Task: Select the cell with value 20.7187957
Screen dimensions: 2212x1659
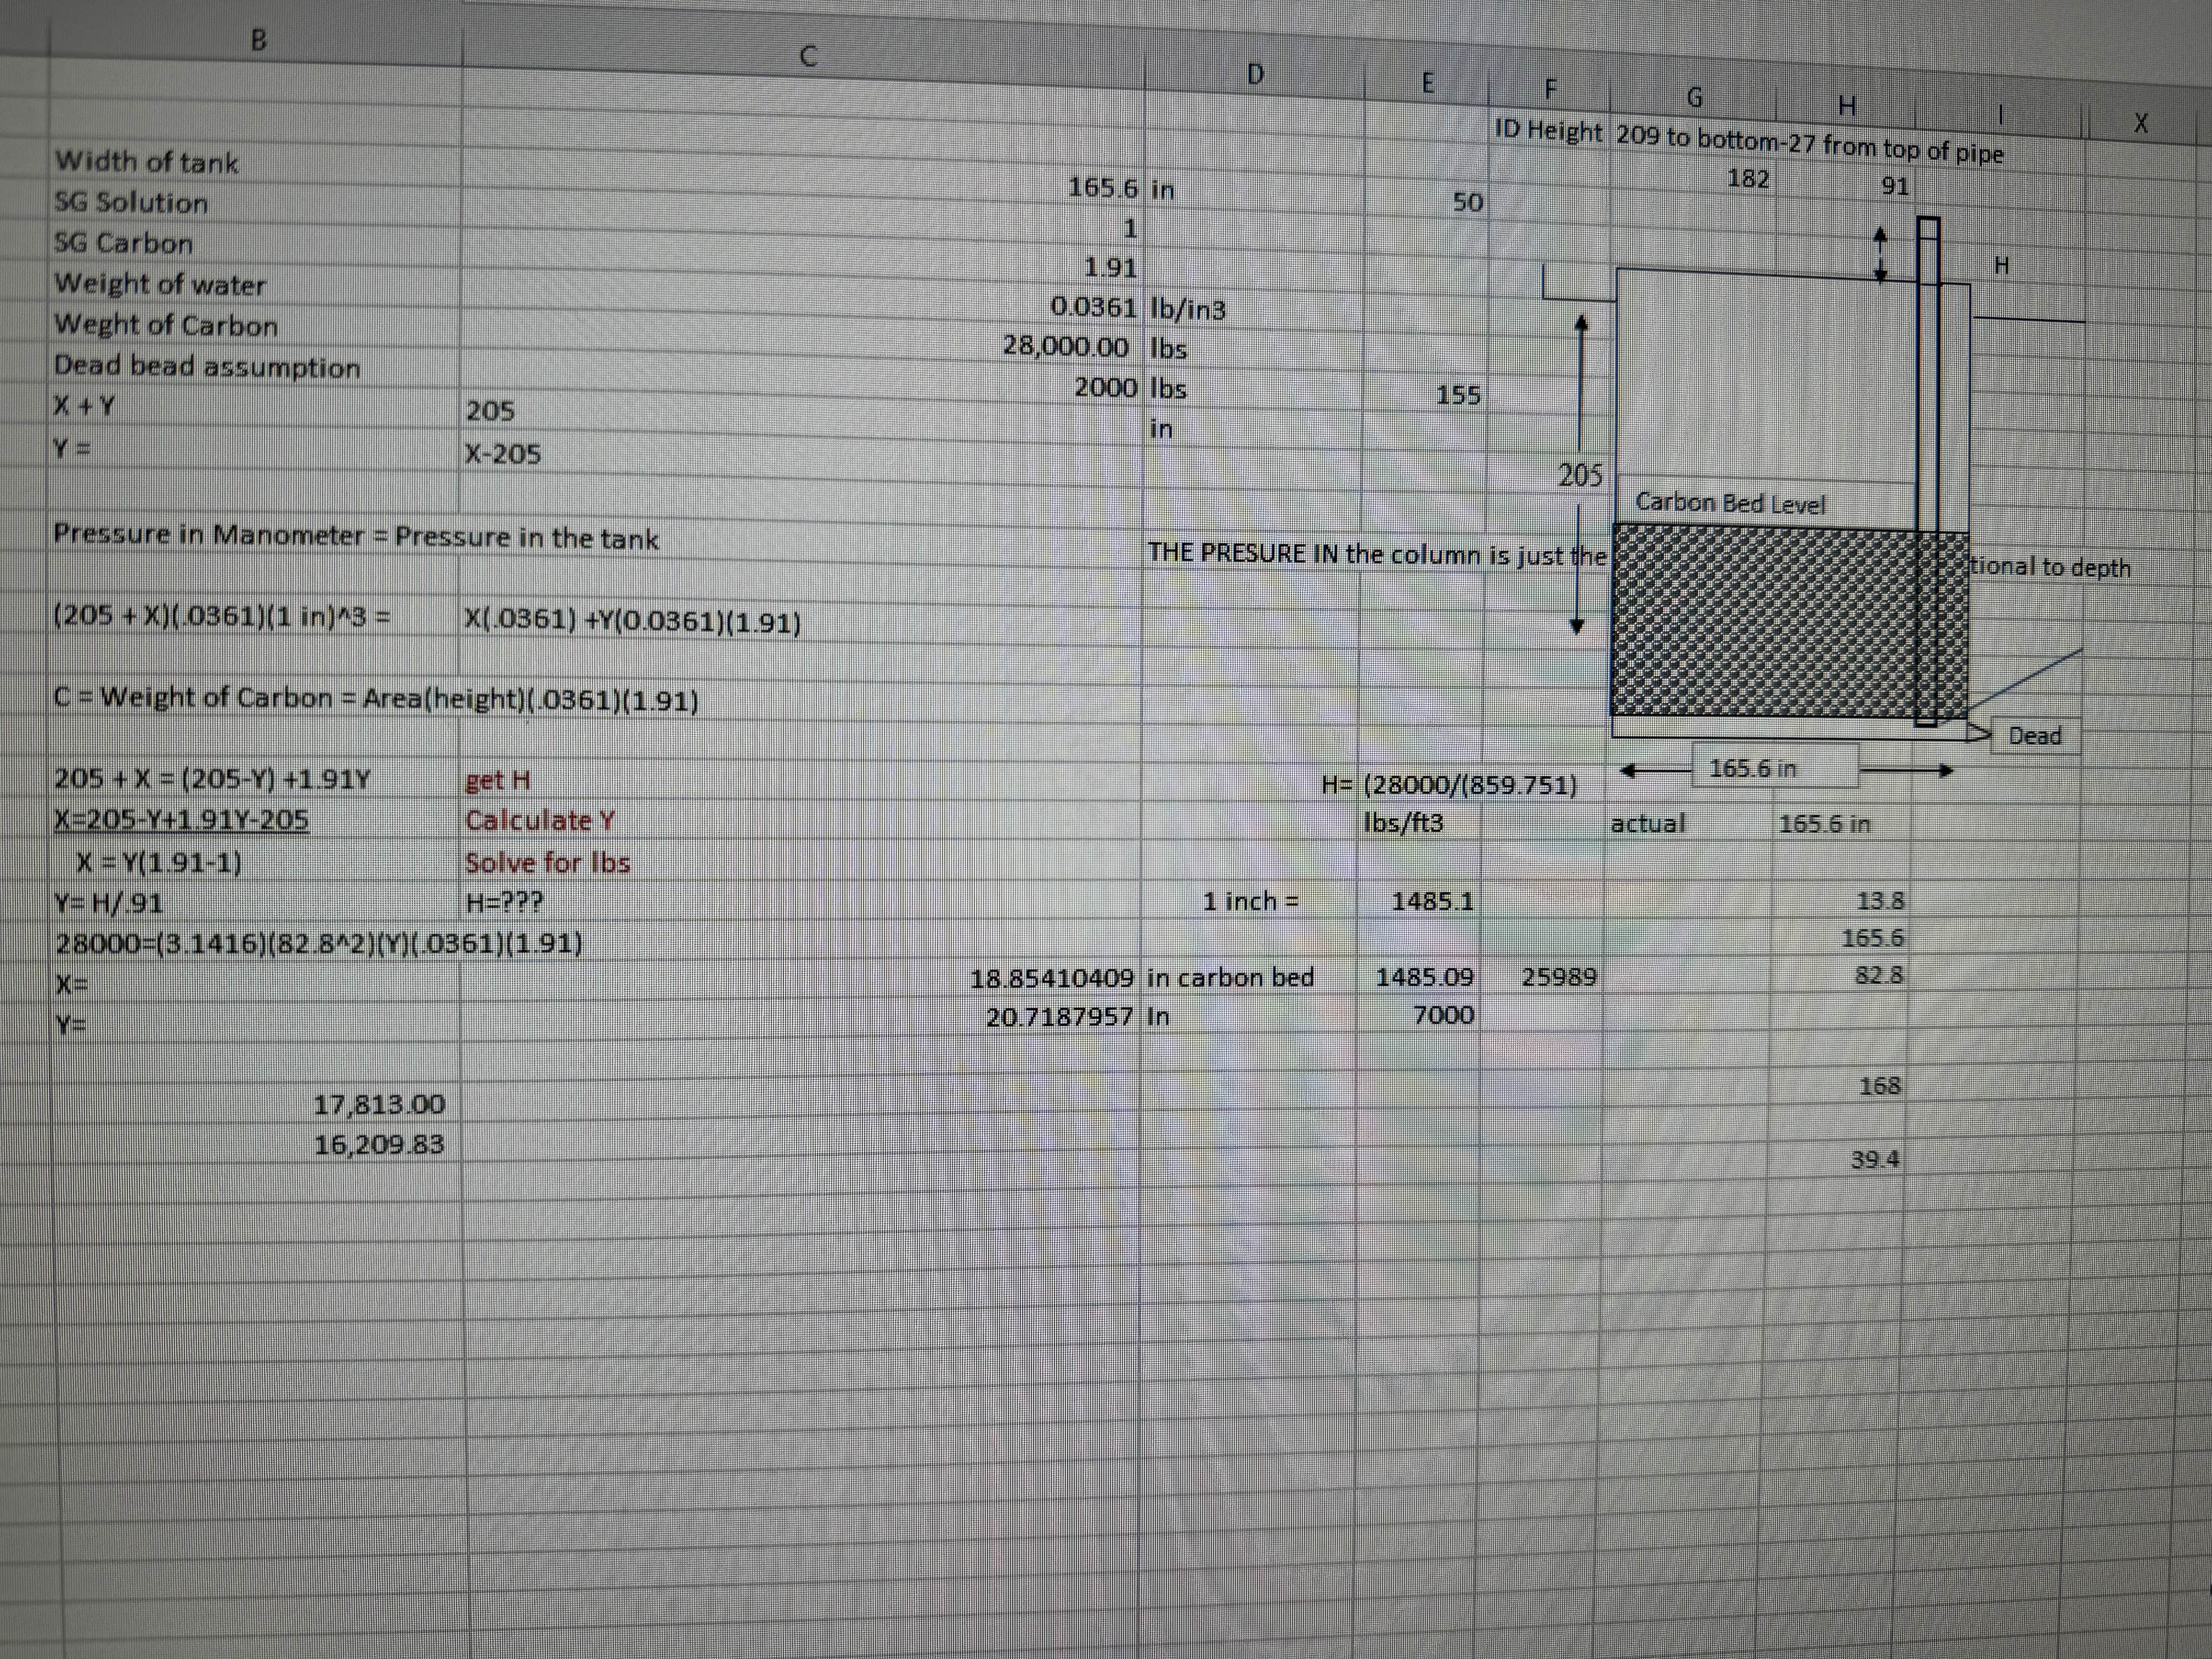Action: 1060,1017
